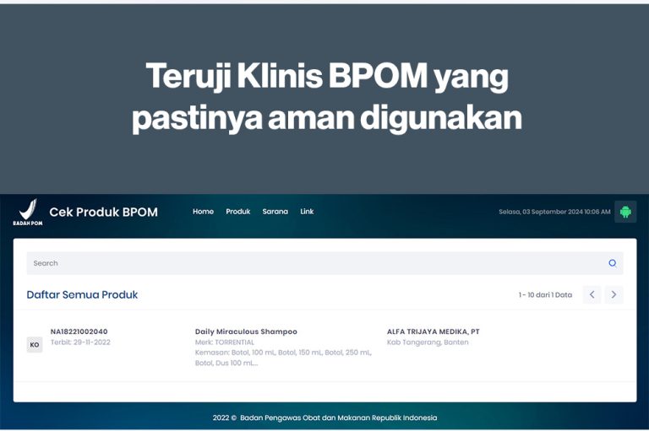Select registration number NA18221002040
This screenshot has width=649, height=431.
point(79,331)
